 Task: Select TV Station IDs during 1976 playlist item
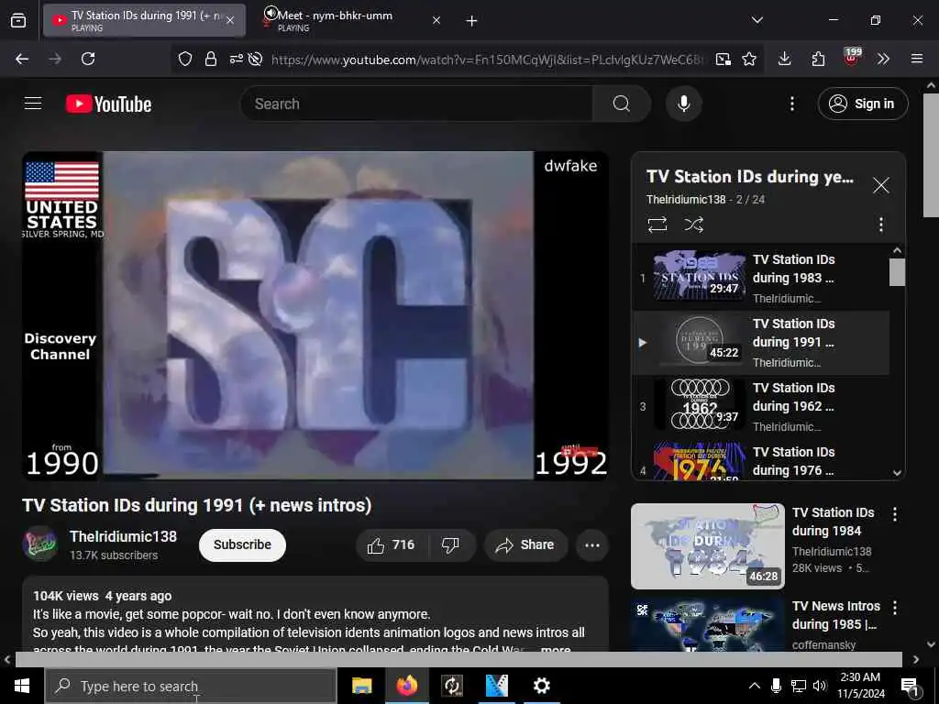pos(760,461)
